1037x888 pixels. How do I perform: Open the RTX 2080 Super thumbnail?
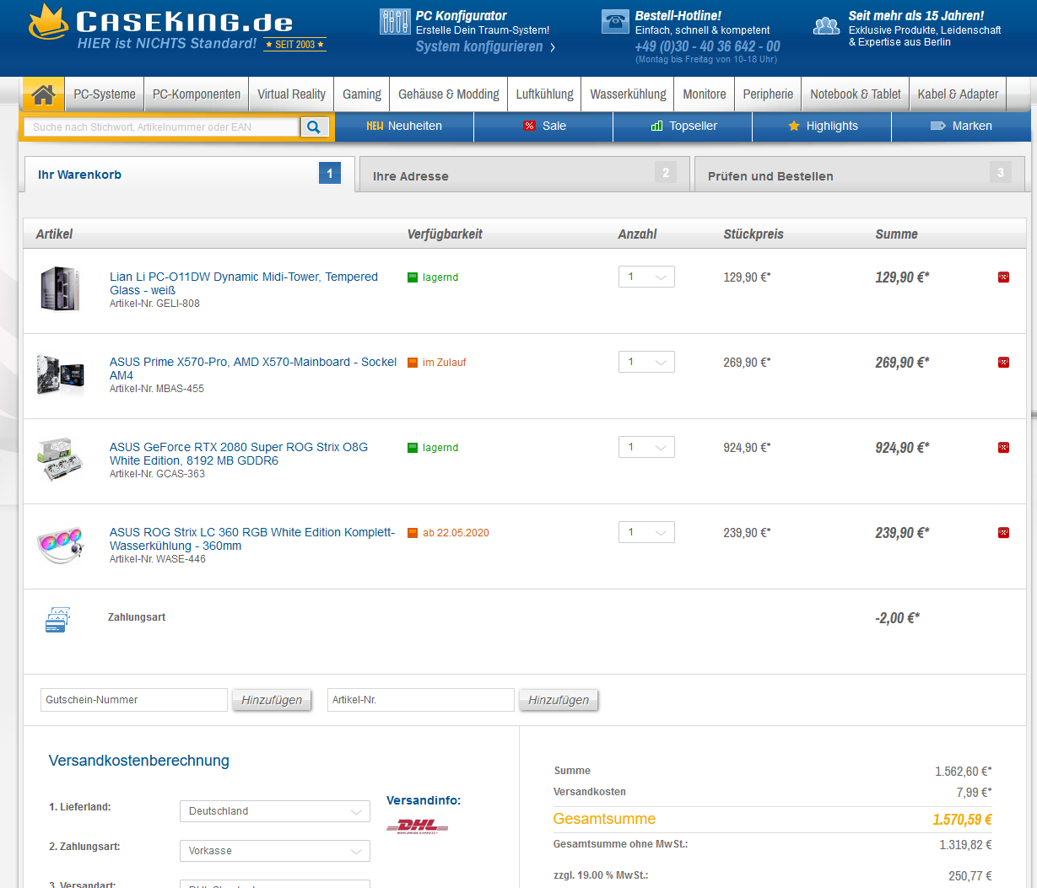coord(60,460)
